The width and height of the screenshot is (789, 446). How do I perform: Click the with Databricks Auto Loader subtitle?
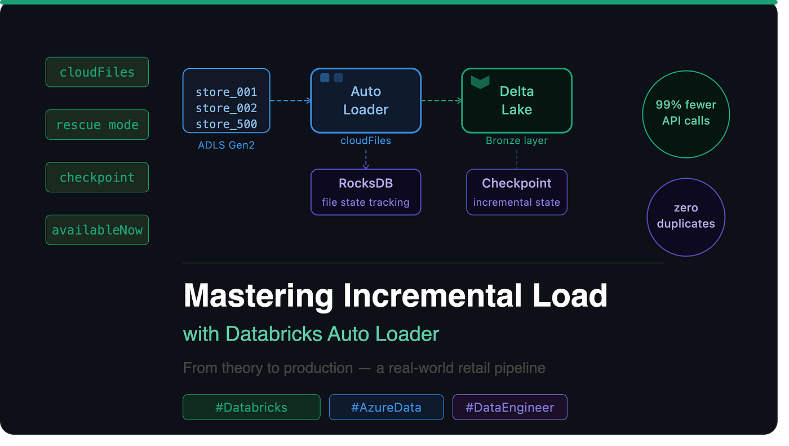(x=311, y=334)
